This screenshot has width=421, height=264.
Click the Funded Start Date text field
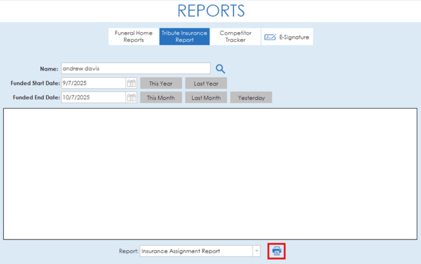pos(93,83)
